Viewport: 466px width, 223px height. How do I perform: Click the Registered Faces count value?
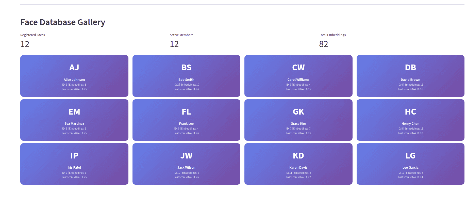[x=25, y=44]
